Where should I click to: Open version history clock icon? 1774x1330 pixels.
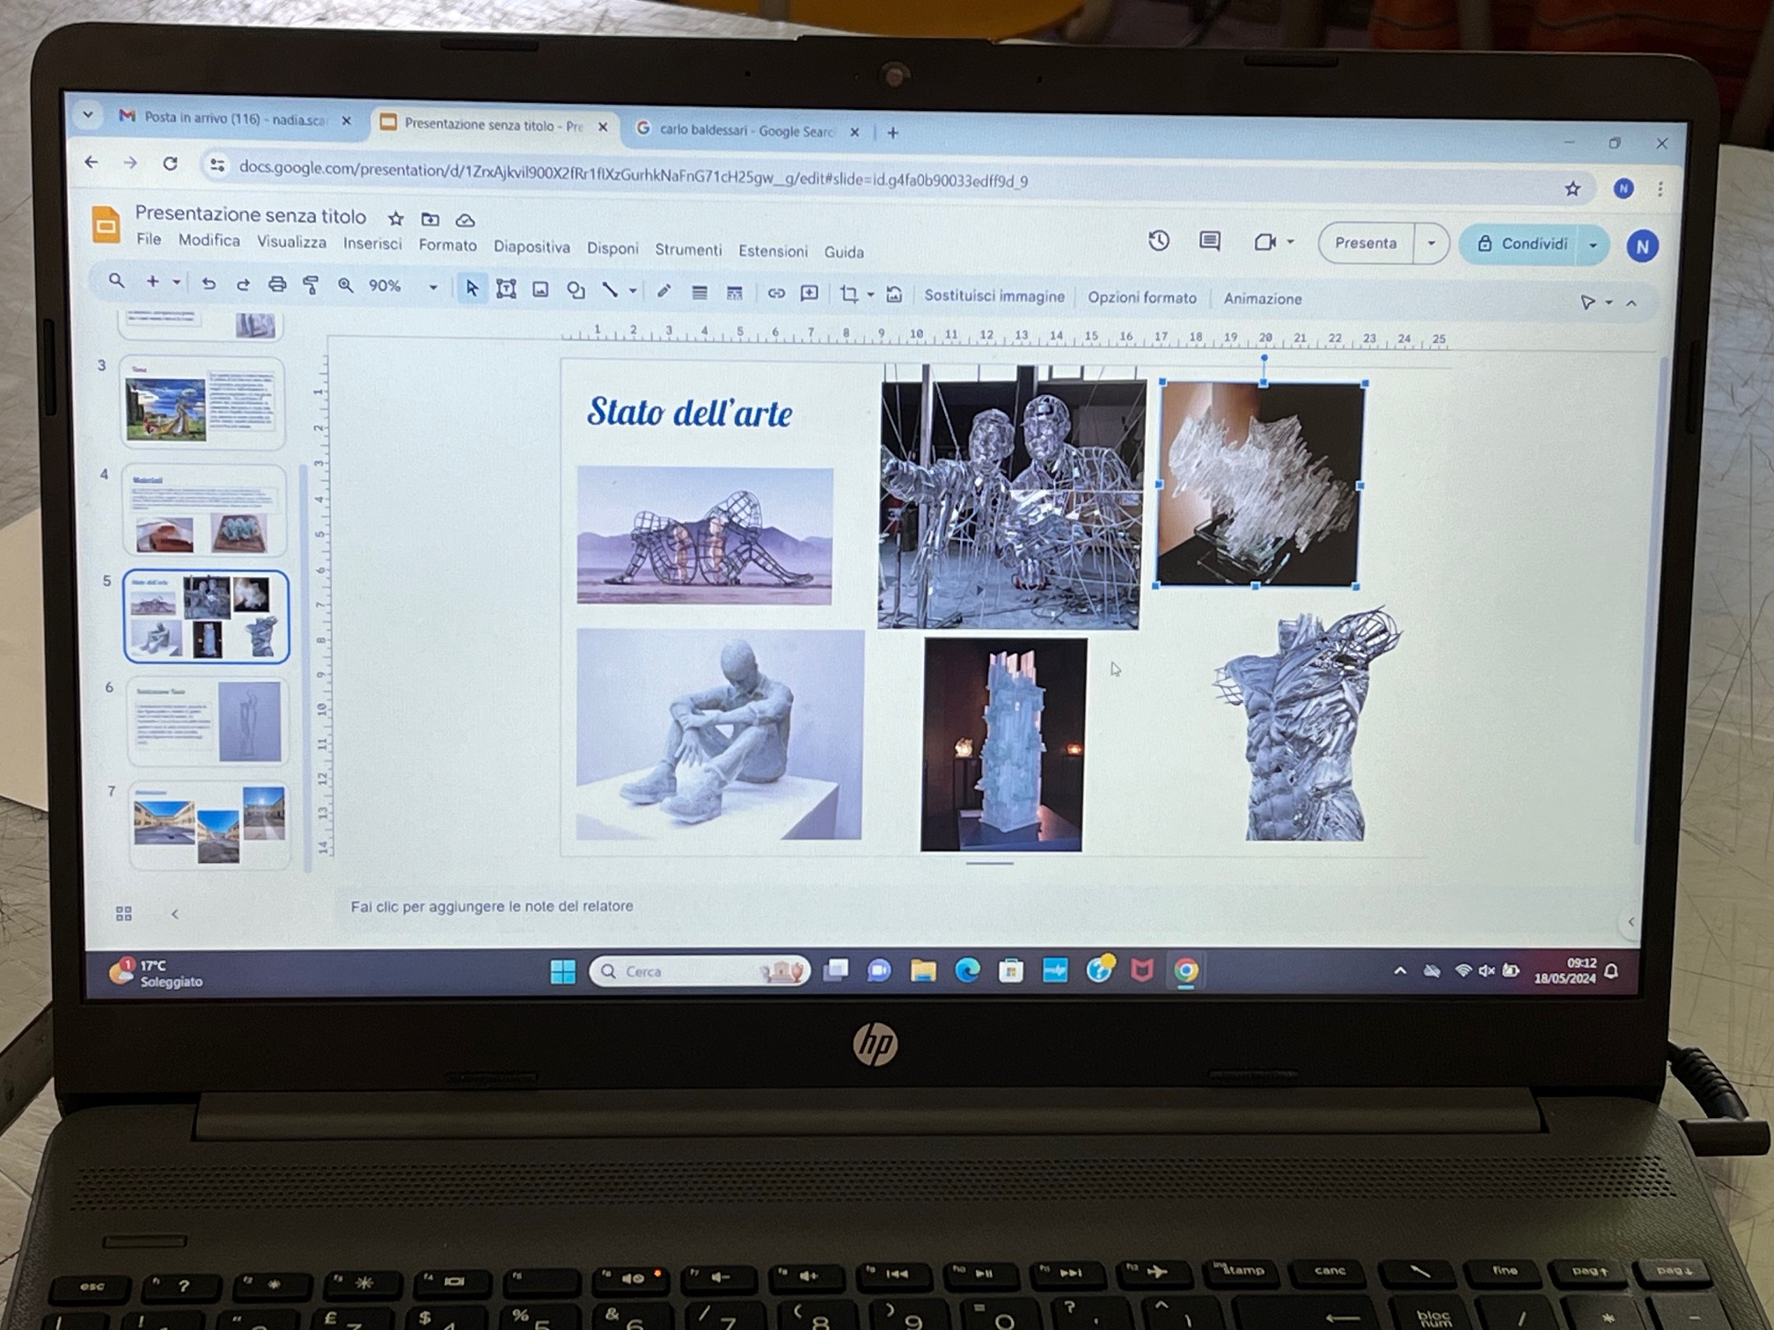tap(1159, 240)
